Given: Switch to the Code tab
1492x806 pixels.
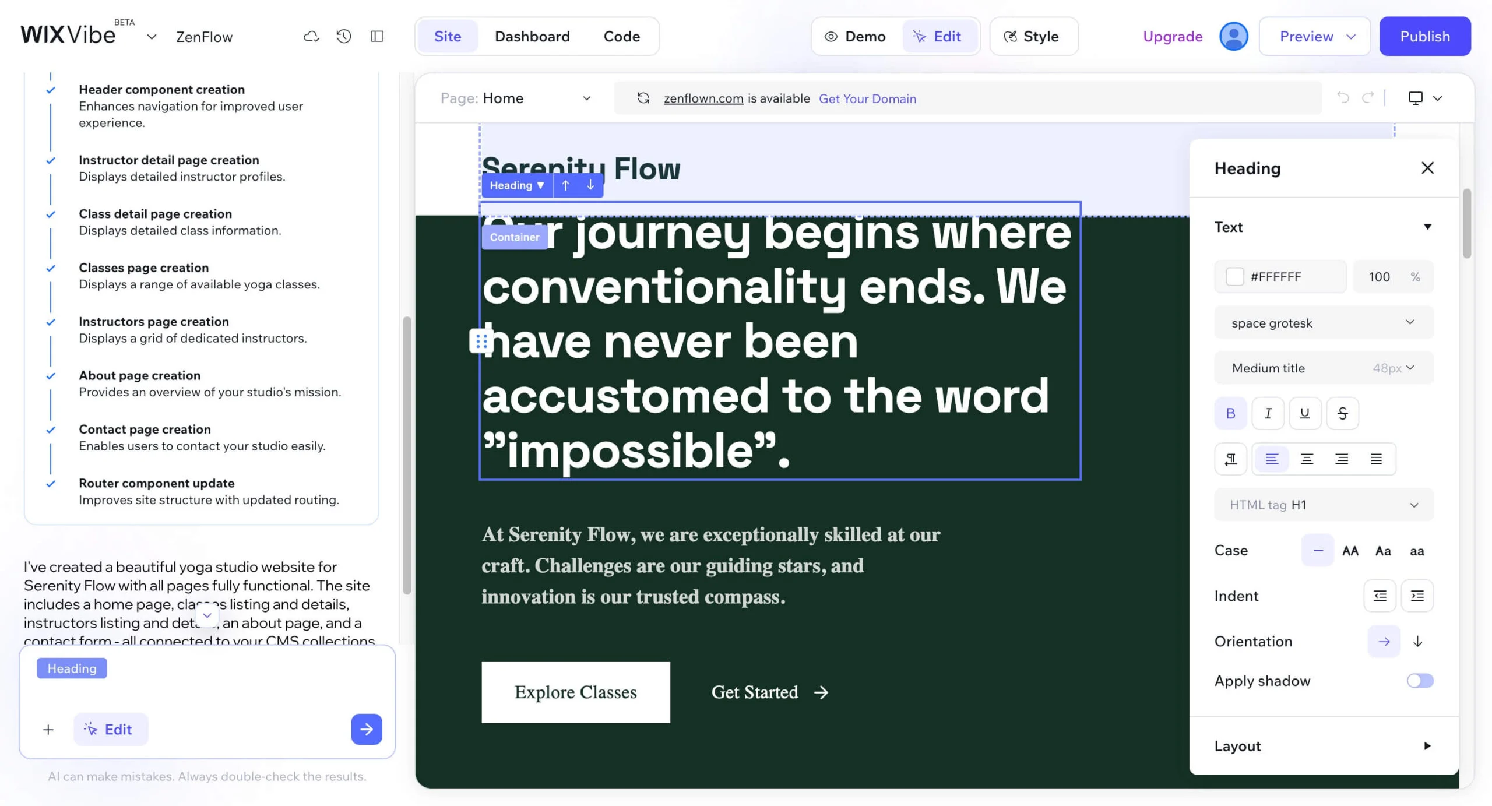Looking at the screenshot, I should pos(621,36).
